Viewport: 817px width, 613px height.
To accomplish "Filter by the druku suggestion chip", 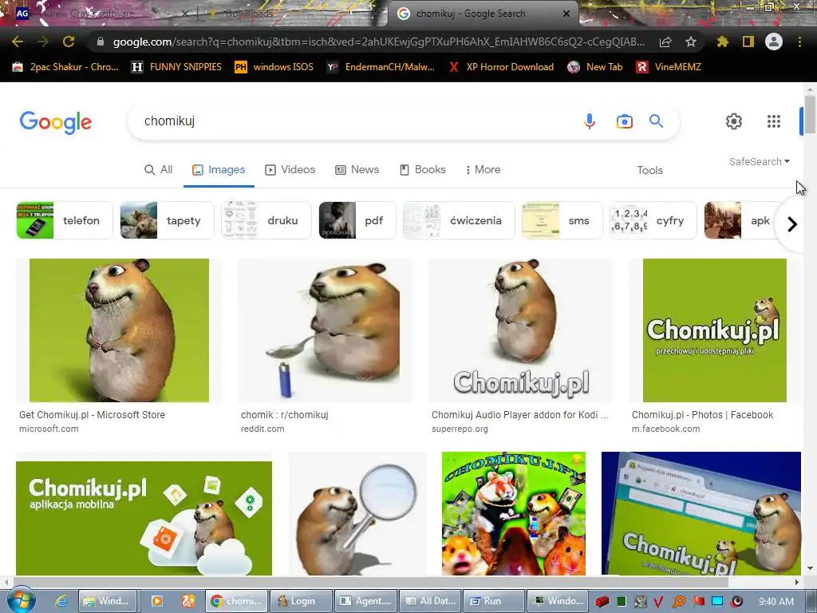I will tap(266, 220).
